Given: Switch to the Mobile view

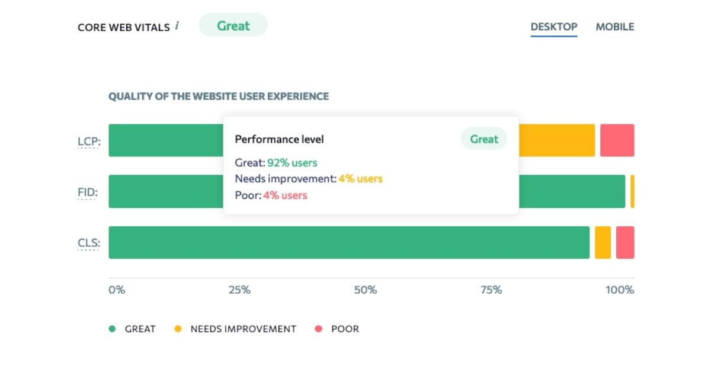Looking at the screenshot, I should point(616,27).
